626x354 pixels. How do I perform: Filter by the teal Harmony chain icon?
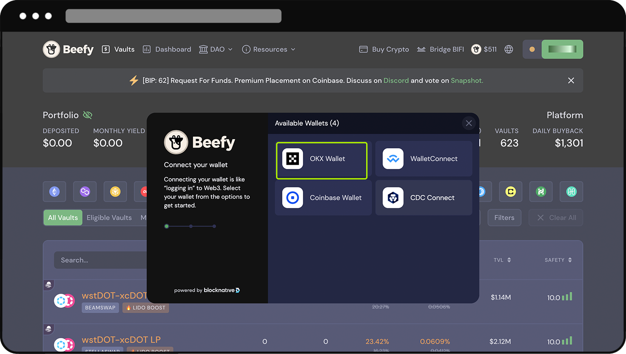click(x=572, y=192)
